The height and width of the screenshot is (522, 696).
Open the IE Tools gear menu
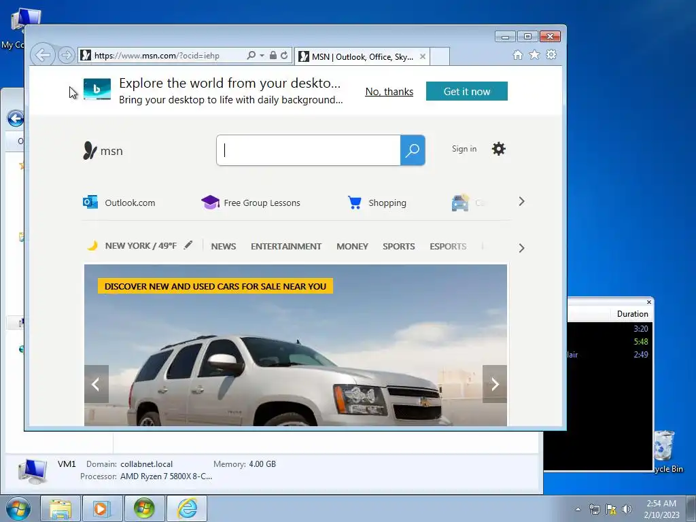(x=551, y=54)
